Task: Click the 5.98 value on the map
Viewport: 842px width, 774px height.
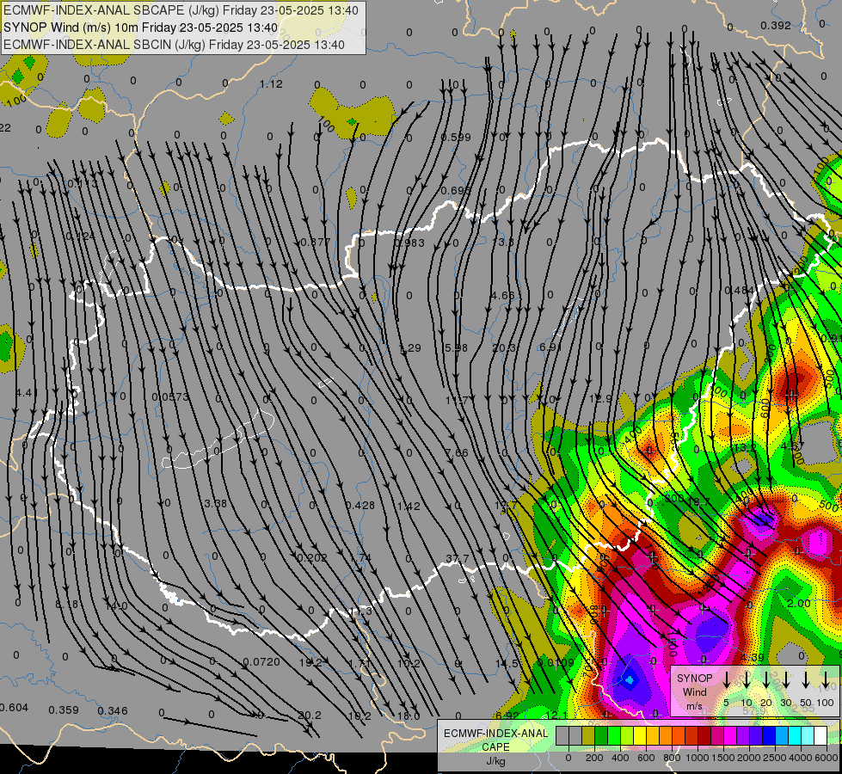Action: (x=457, y=347)
